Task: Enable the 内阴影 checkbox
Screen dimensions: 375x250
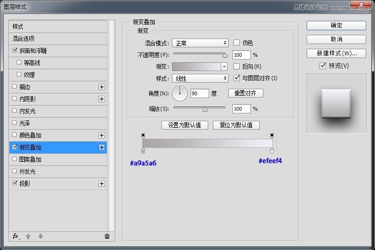Action: click(14, 99)
